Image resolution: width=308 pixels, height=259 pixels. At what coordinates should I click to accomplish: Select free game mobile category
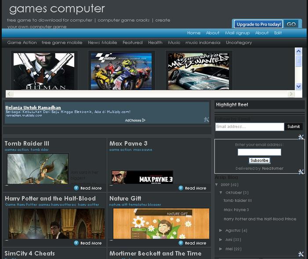(x=62, y=43)
